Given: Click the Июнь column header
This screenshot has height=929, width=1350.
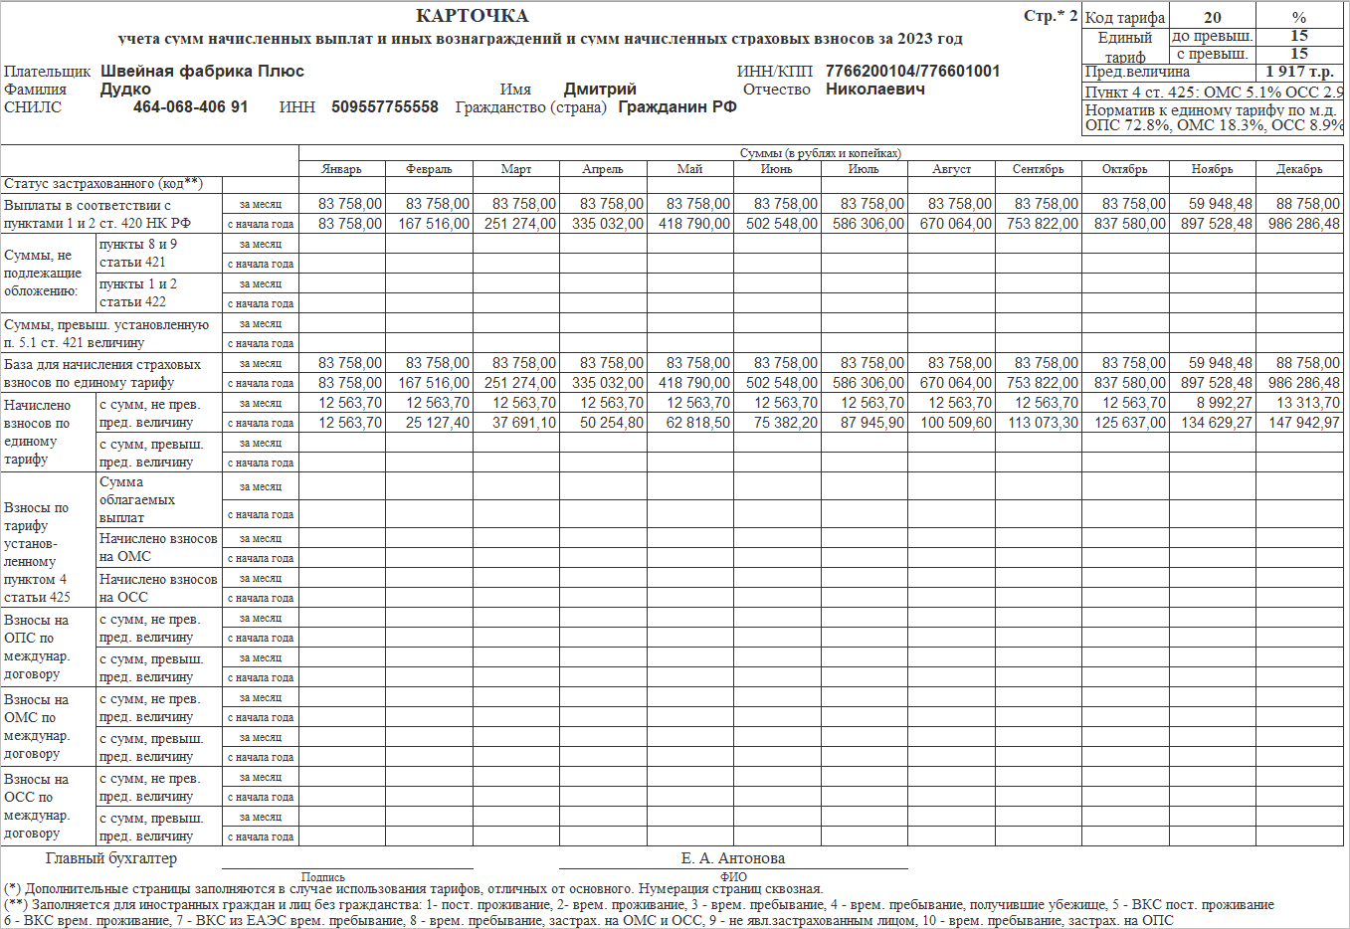Looking at the screenshot, I should pos(777,169).
